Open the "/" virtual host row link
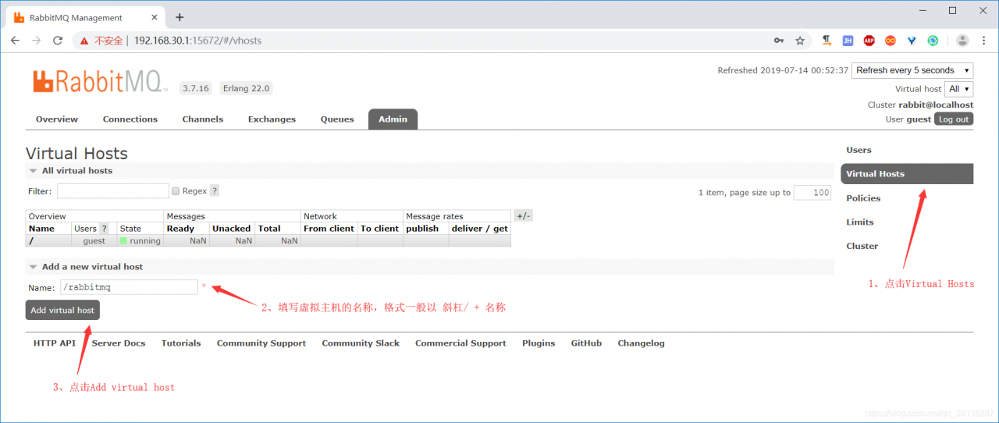Screen dimensions: 999x423 point(30,241)
